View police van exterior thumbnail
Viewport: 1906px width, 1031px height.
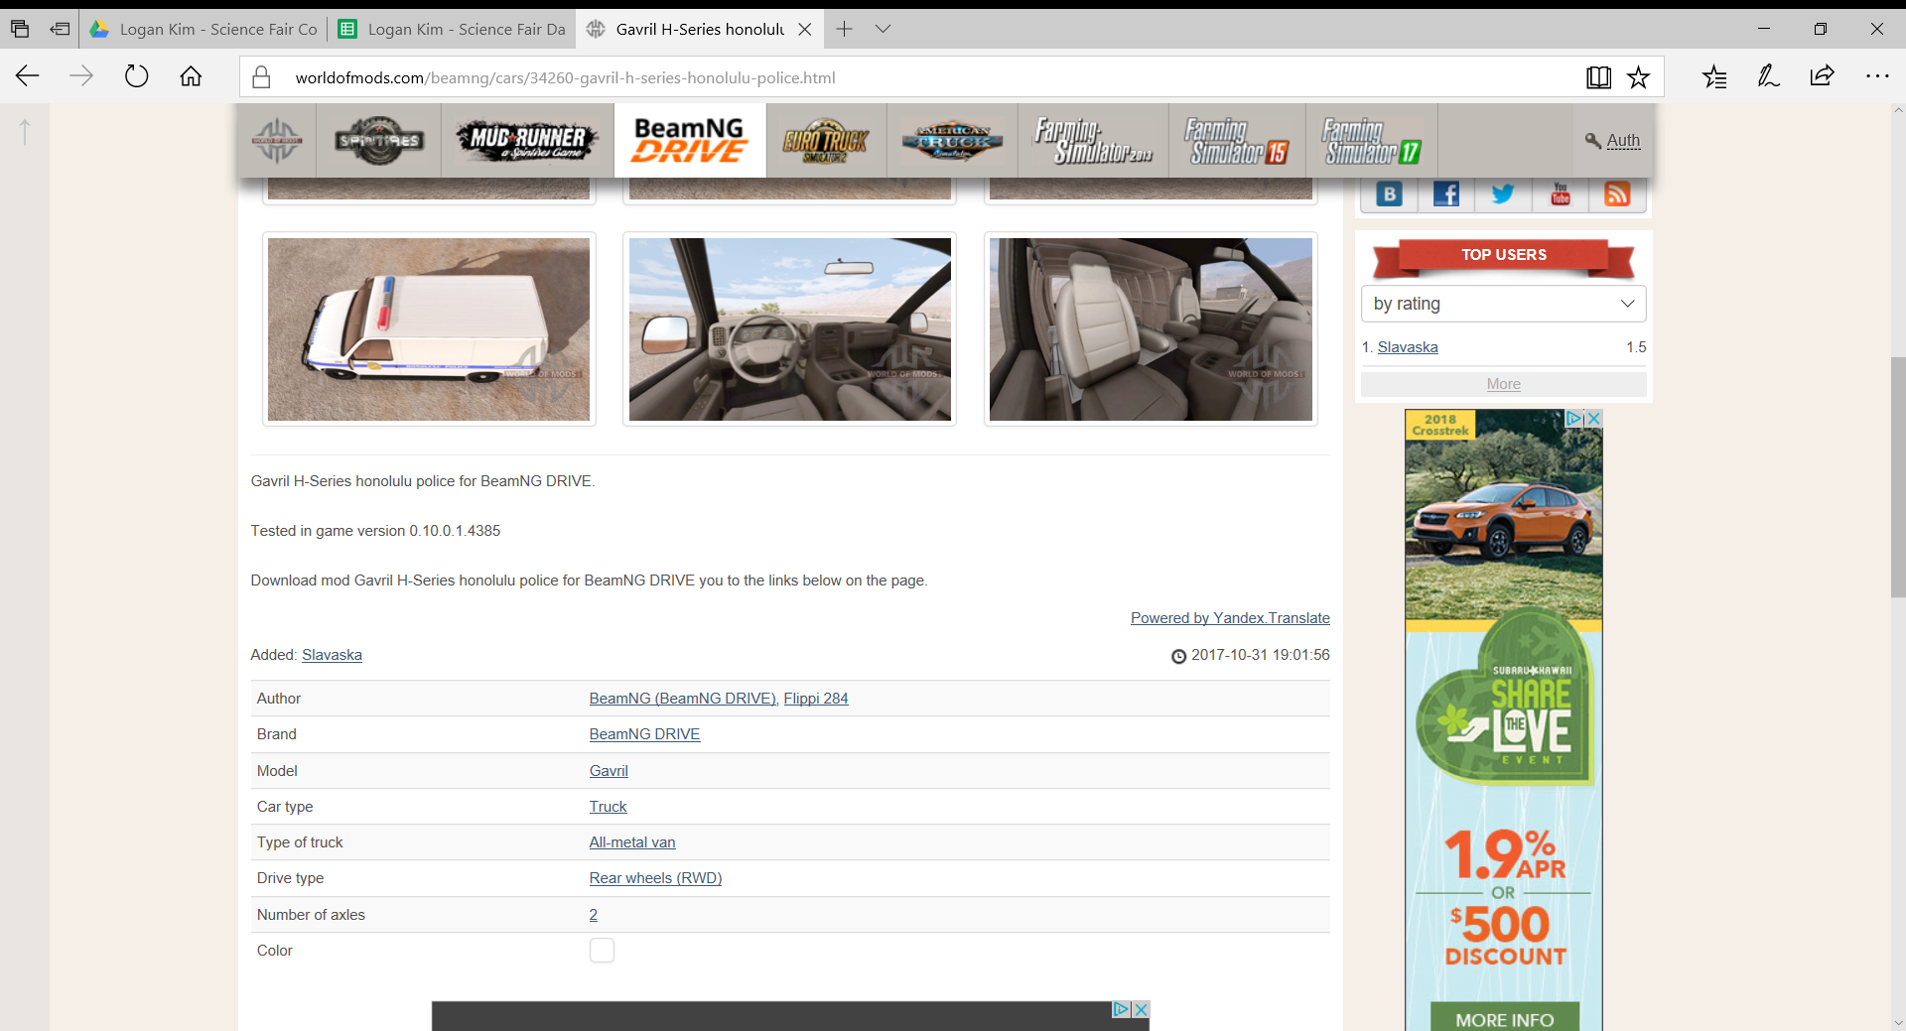429,329
